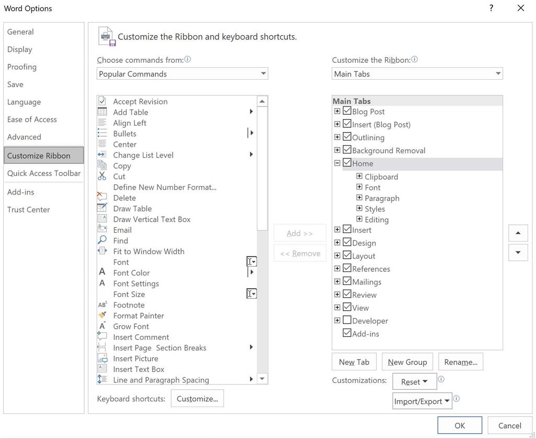This screenshot has height=439, width=536.
Task: Click the Change List Level icon
Action: click(x=102, y=155)
